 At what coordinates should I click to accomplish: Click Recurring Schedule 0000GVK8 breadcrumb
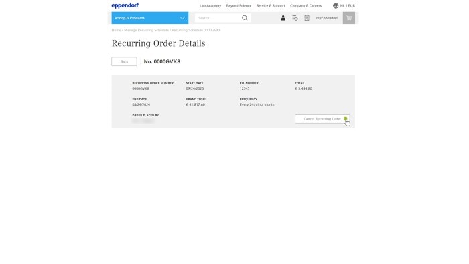196,30
